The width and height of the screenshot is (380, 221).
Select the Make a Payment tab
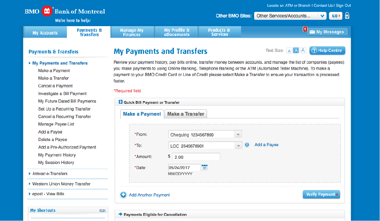click(x=142, y=114)
